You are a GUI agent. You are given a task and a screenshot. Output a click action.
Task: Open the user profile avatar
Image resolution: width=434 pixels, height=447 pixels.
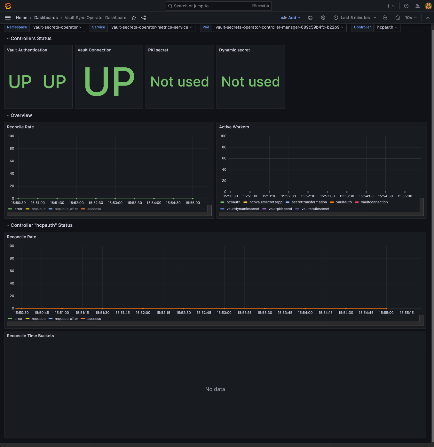point(428,6)
